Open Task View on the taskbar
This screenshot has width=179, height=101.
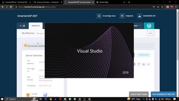click(41, 99)
